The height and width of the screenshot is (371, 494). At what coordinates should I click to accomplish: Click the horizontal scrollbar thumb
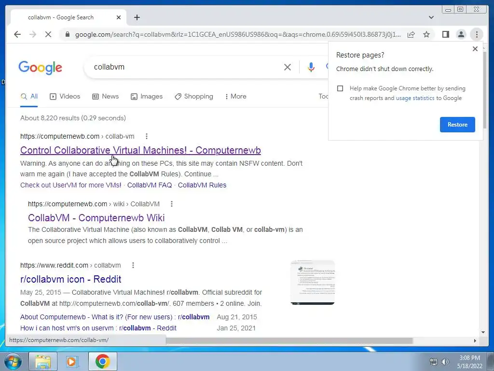click(x=289, y=341)
